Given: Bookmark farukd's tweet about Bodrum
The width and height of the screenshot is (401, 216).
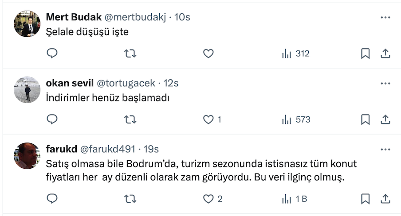Looking at the screenshot, I should 365,199.
